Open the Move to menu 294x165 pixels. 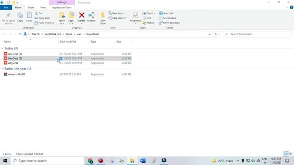click(62, 18)
